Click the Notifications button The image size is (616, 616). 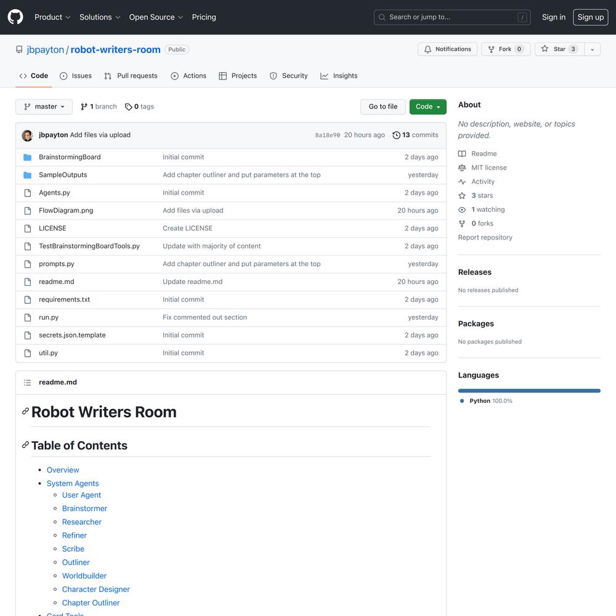pyautogui.click(x=447, y=49)
